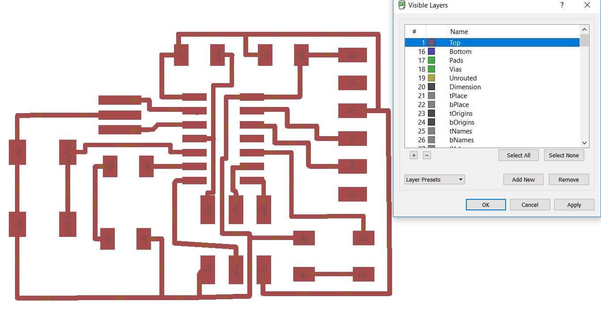
Task: Select the Bottom layer row
Action: click(x=492, y=51)
